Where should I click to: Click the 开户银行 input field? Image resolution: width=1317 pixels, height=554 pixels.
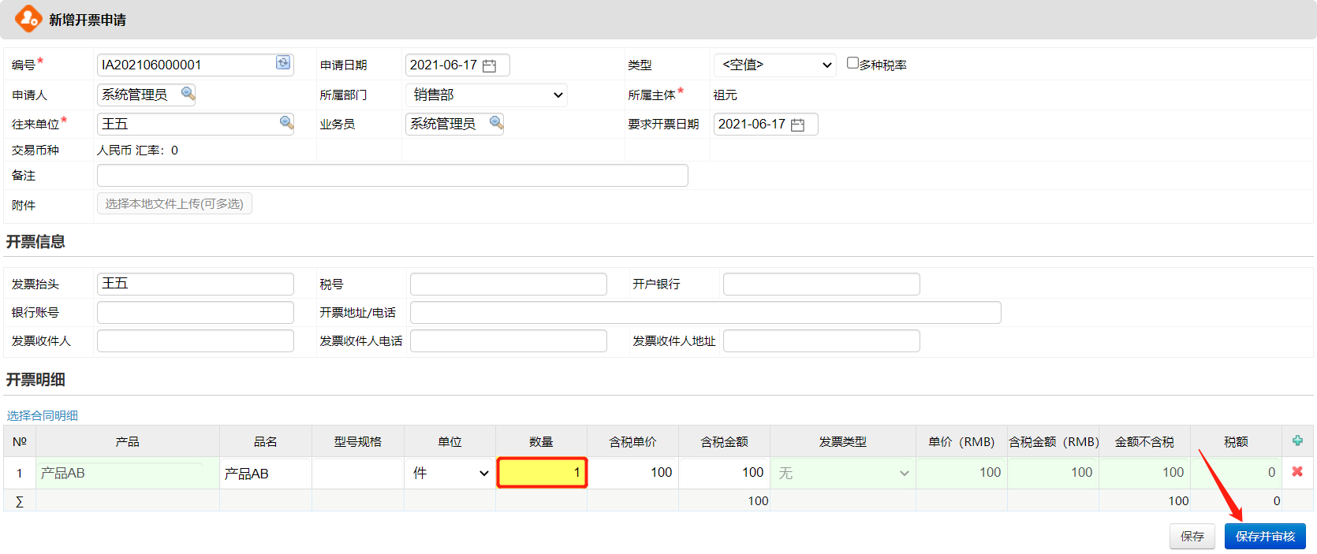[x=821, y=284]
